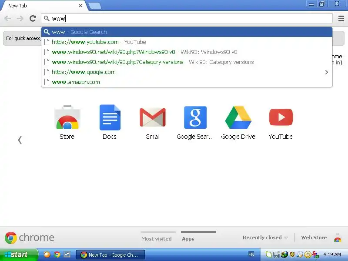
Task: Close the New Tab tab
Action: click(80, 6)
